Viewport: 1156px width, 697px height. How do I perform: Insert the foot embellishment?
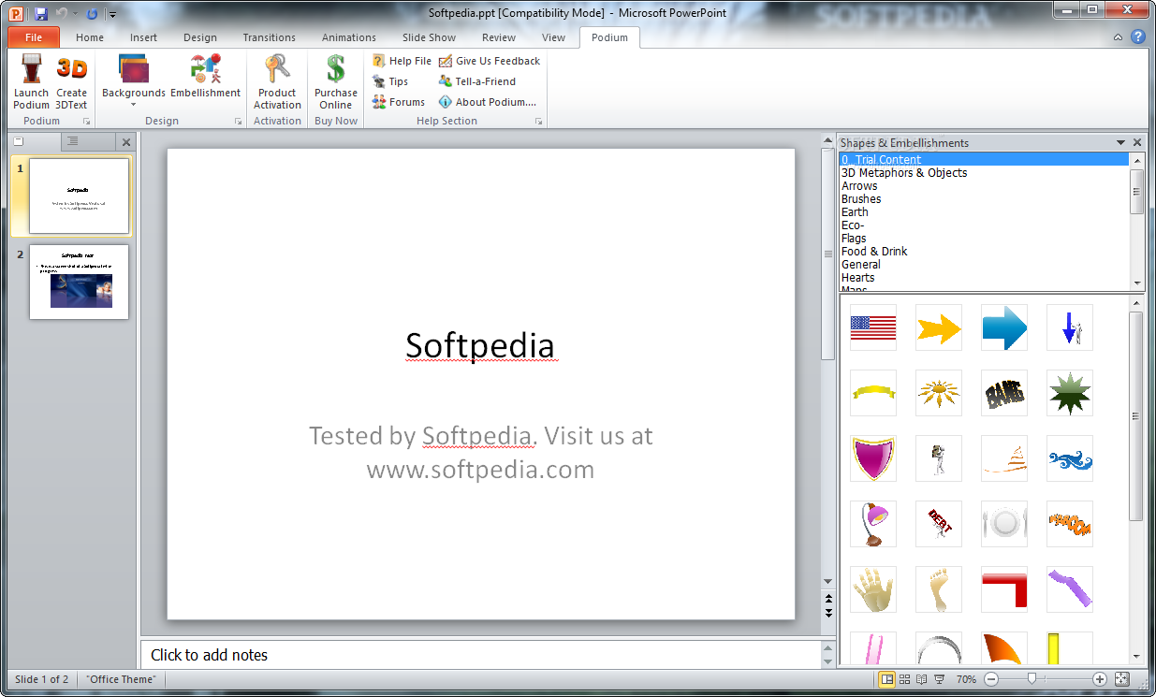point(939,589)
